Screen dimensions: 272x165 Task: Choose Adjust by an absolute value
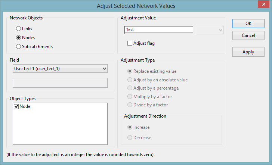coord(130,80)
